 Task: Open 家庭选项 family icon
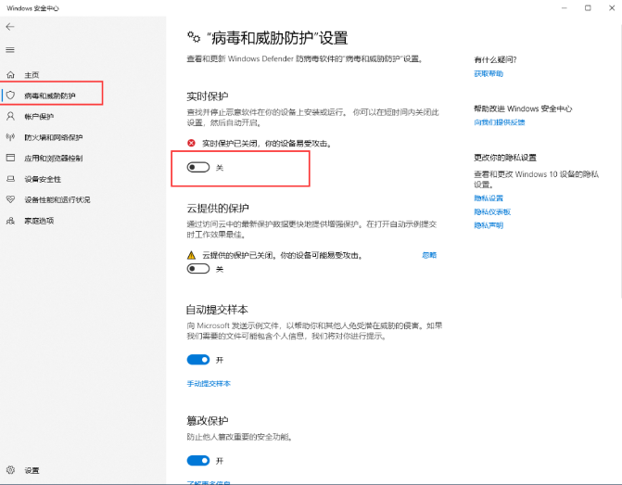coord(11,221)
